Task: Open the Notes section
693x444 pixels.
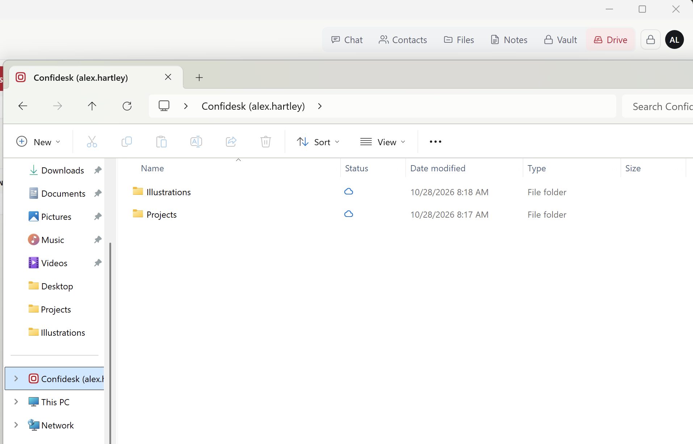Action: (x=509, y=40)
